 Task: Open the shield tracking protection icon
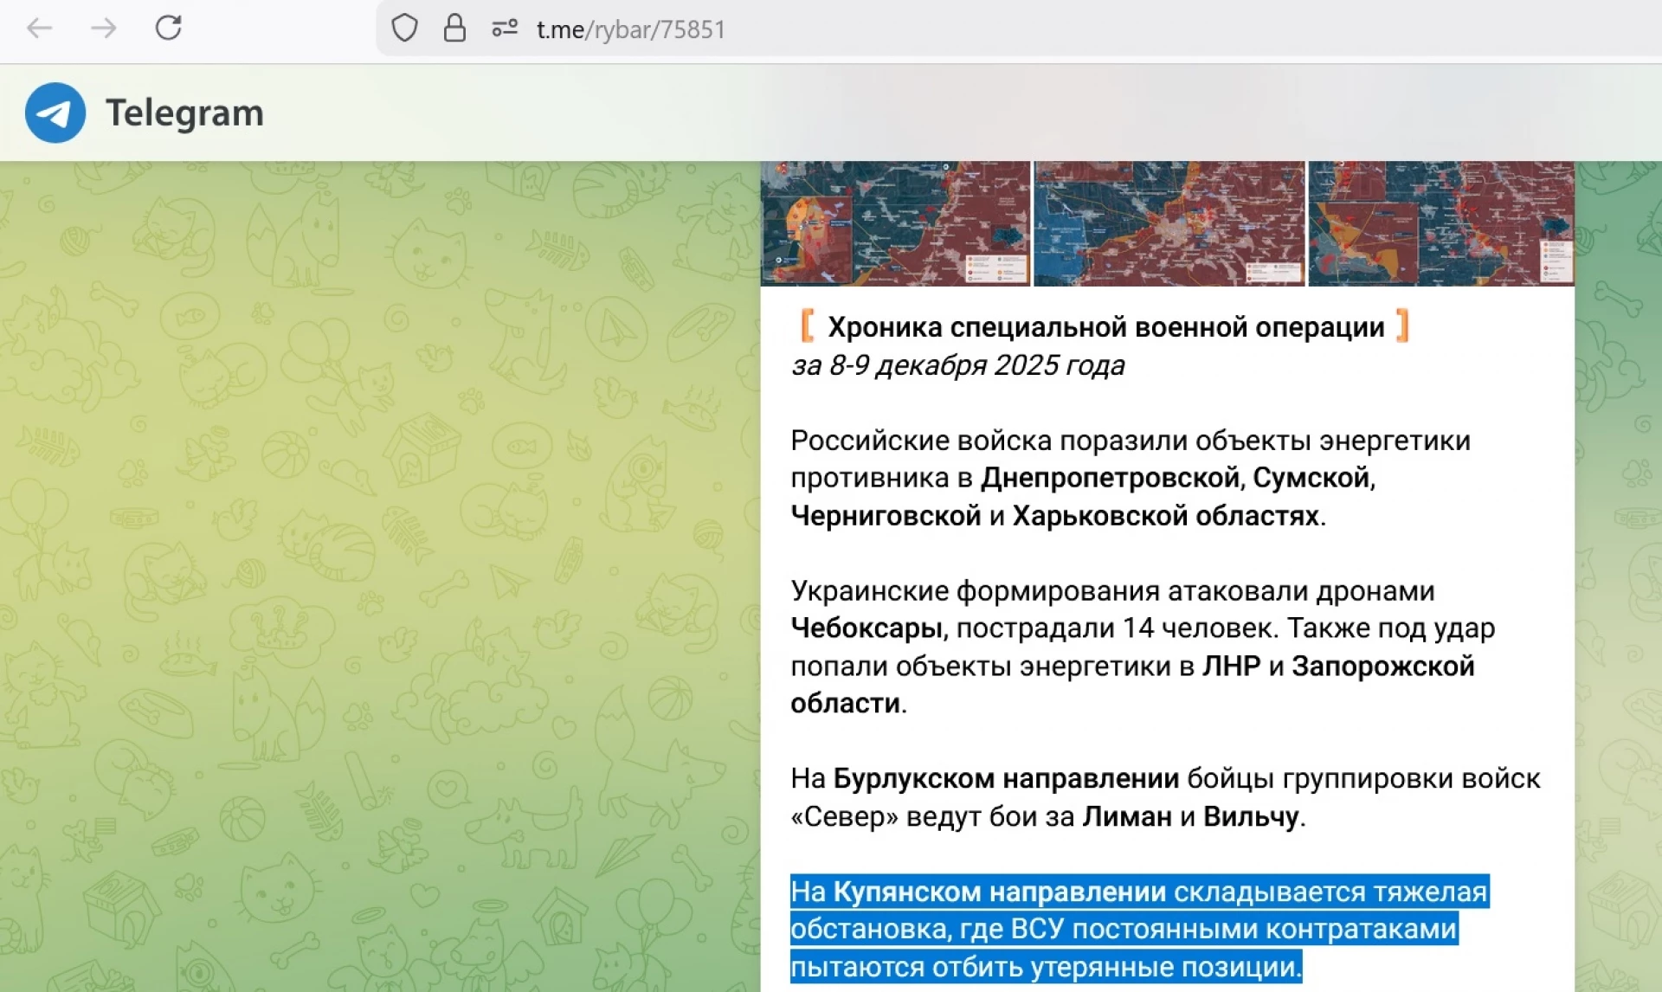click(x=404, y=29)
